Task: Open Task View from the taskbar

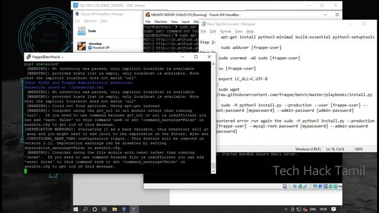Action: (x=104, y=209)
